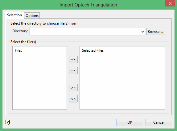
Task: Dismiss dialog with the Cancel button
Action: [x=159, y=122]
